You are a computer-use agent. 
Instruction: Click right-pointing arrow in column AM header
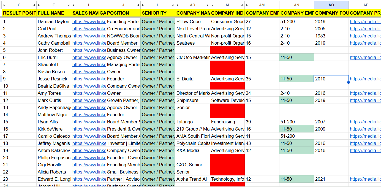pos(247,5)
